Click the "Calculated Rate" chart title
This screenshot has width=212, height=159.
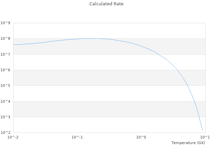coord(106,4)
